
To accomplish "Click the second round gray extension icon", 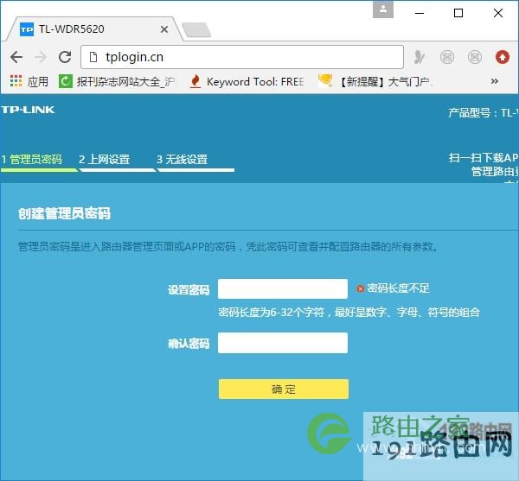I will pos(474,57).
